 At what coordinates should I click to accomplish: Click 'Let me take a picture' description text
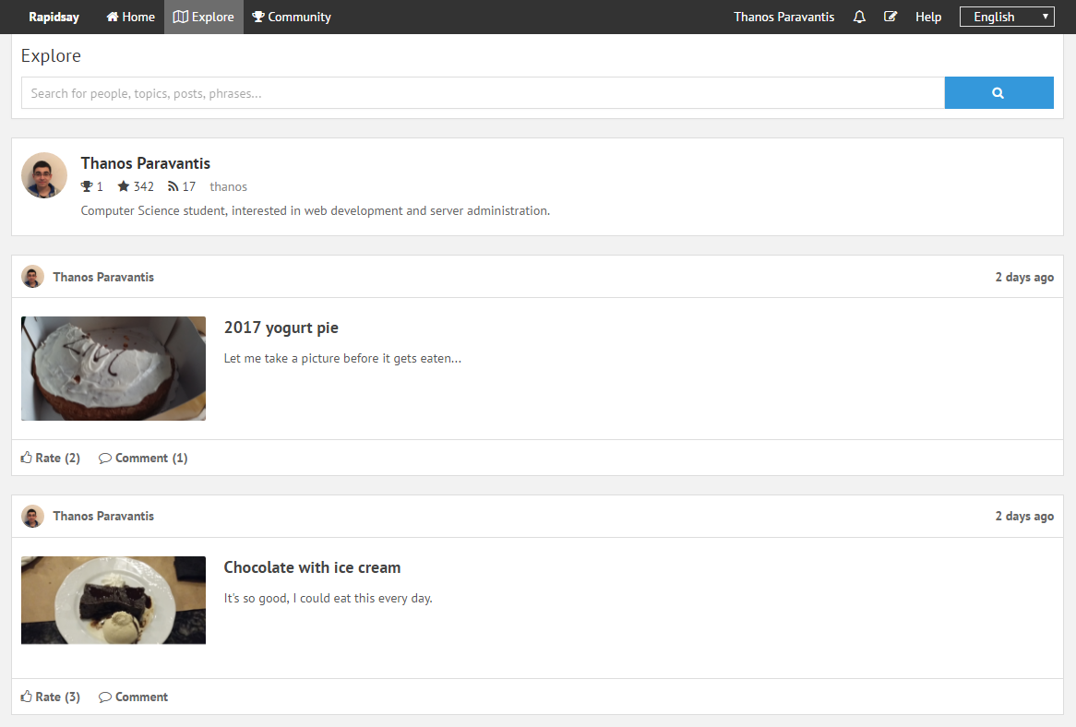point(342,358)
